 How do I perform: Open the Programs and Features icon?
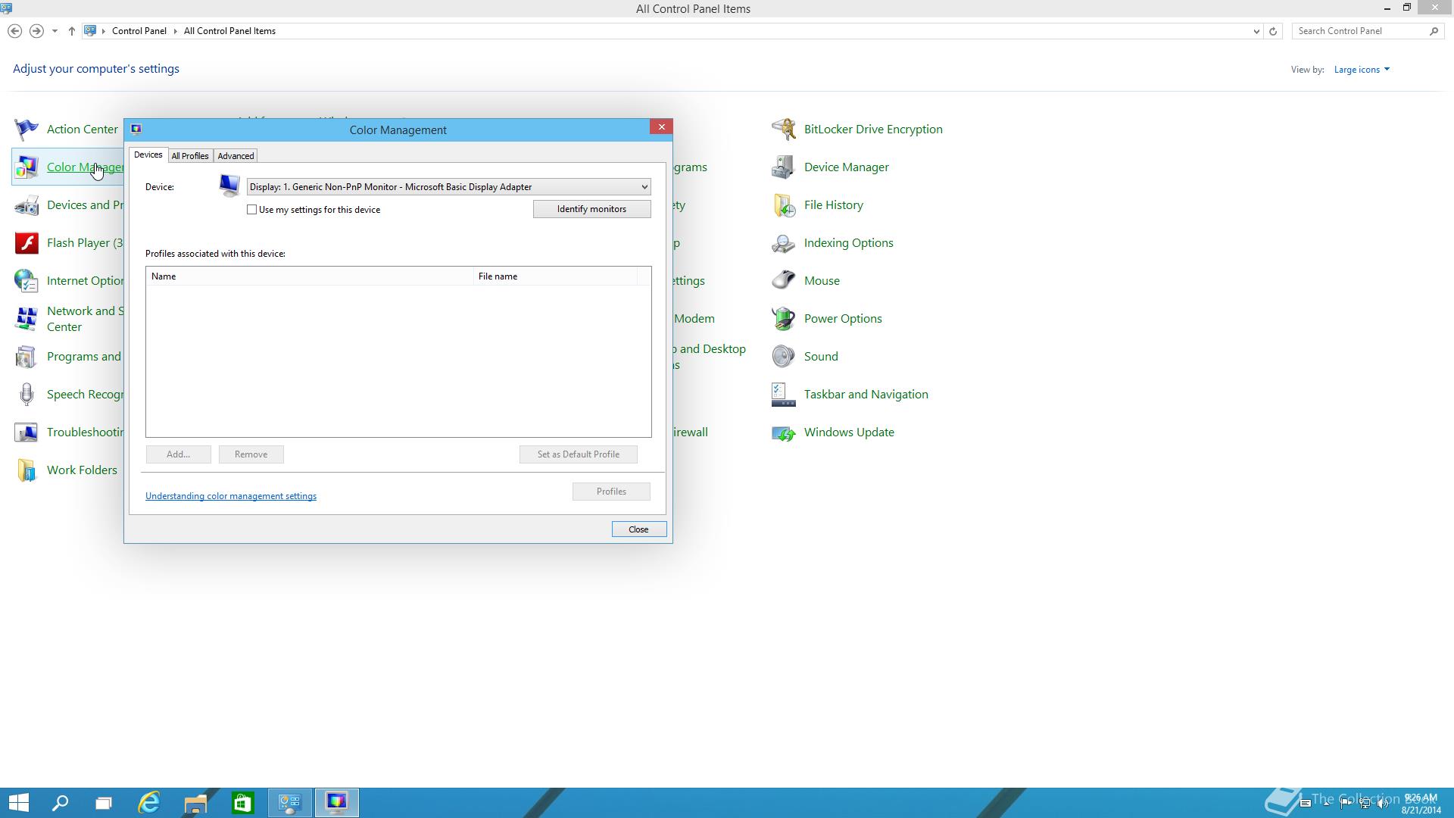[x=27, y=357]
